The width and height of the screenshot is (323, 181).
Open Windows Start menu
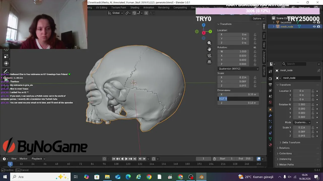point(5,177)
